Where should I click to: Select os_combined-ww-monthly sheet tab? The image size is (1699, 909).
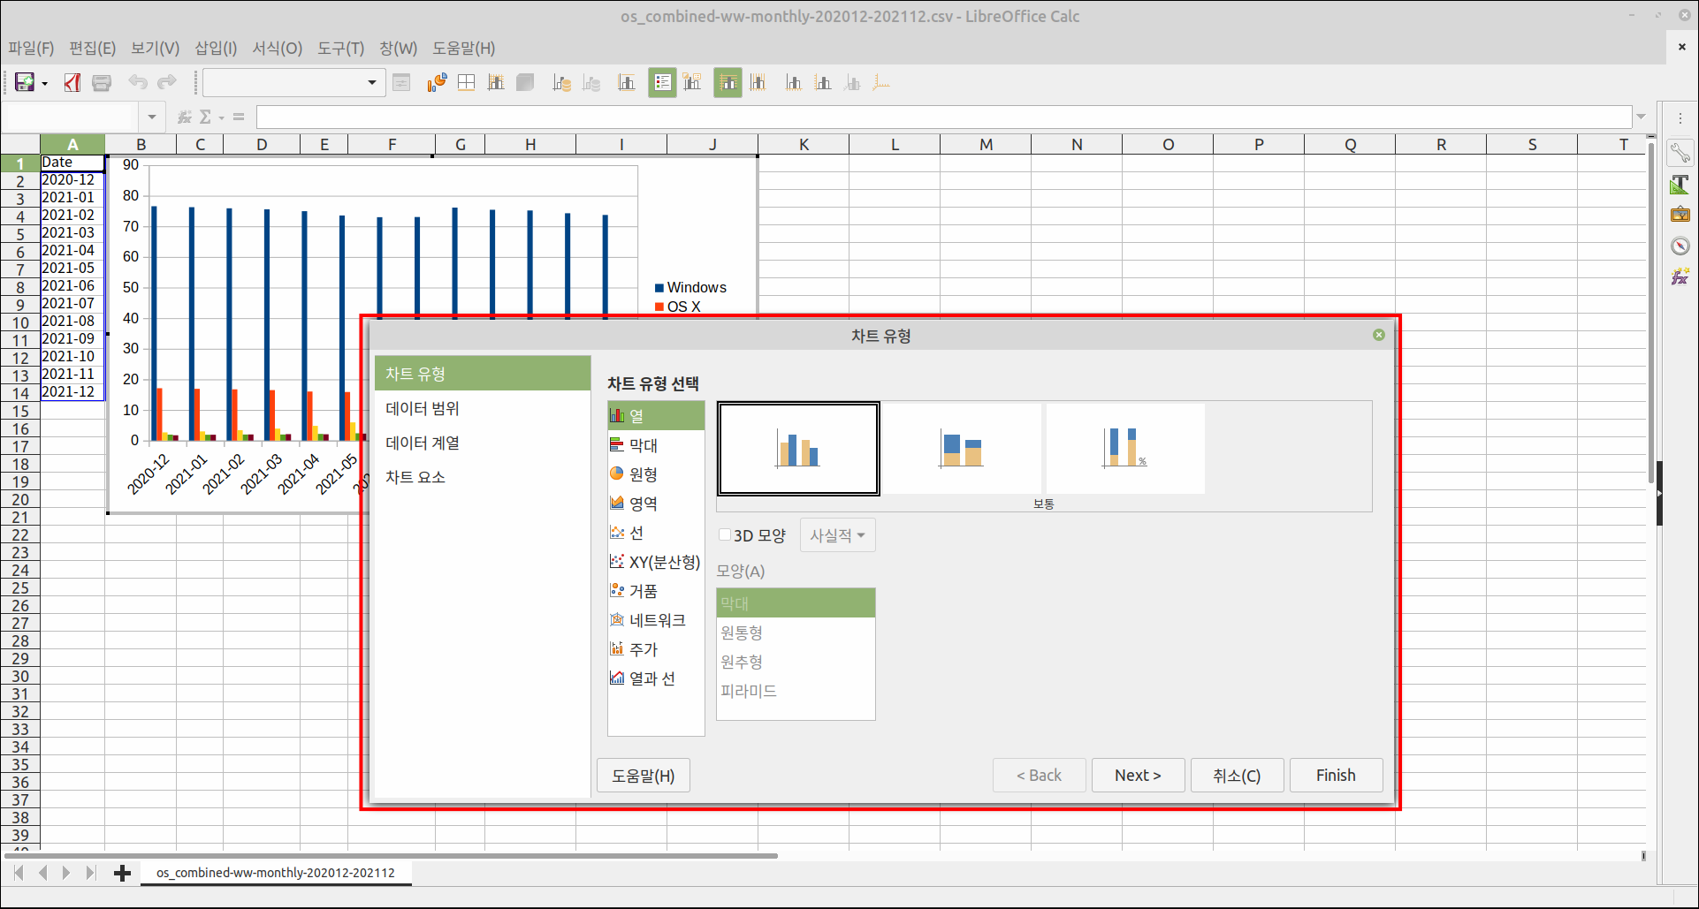click(x=276, y=873)
